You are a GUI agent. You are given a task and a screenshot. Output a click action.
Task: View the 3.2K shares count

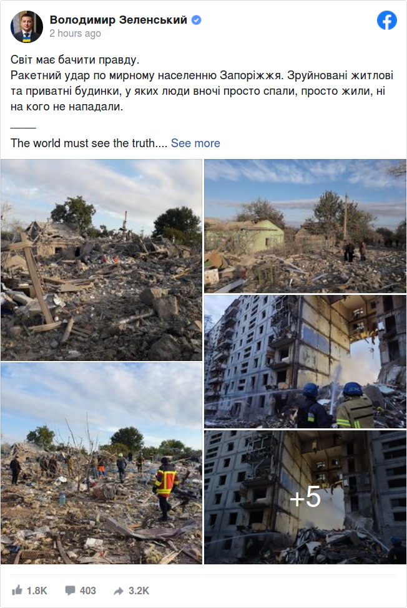tap(139, 591)
